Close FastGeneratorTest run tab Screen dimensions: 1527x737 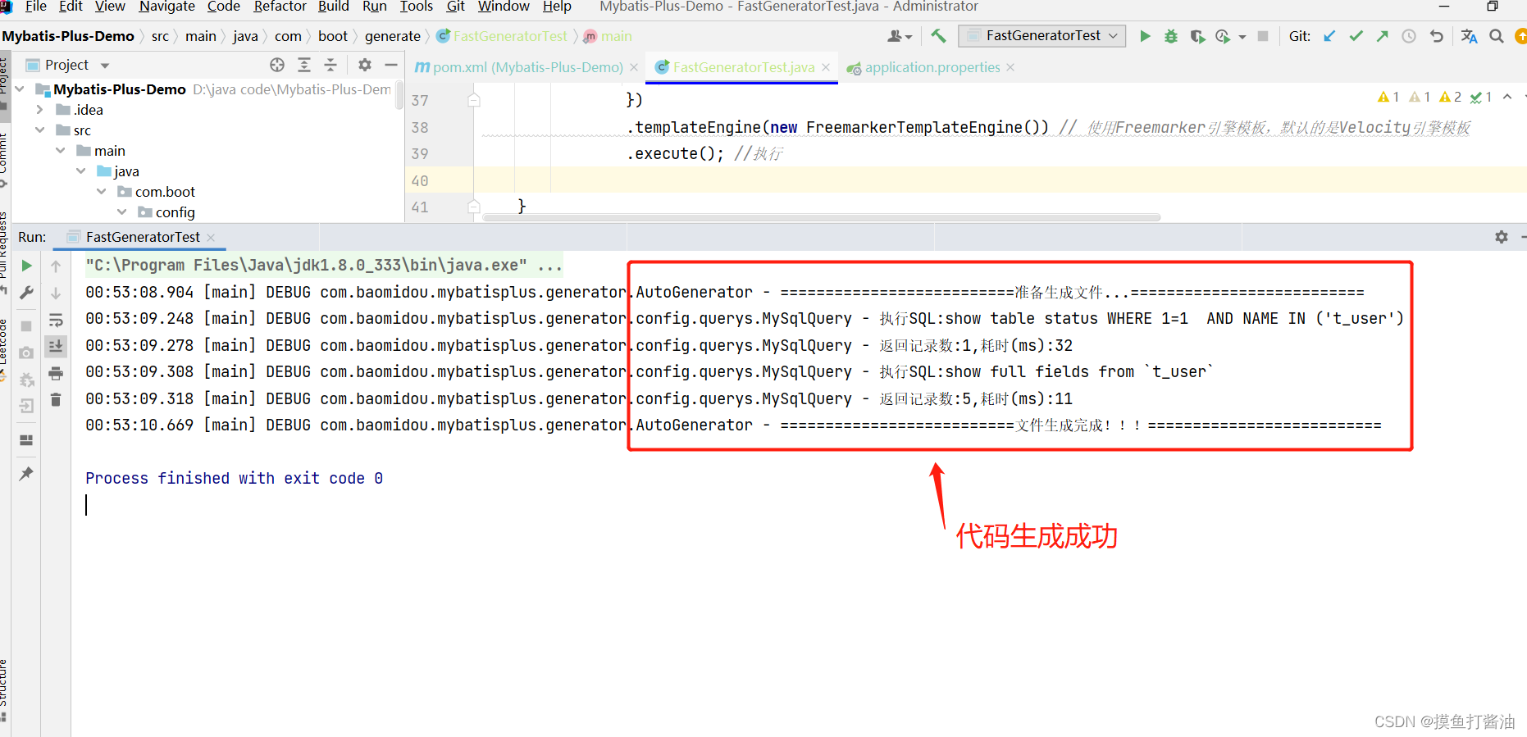click(x=211, y=237)
